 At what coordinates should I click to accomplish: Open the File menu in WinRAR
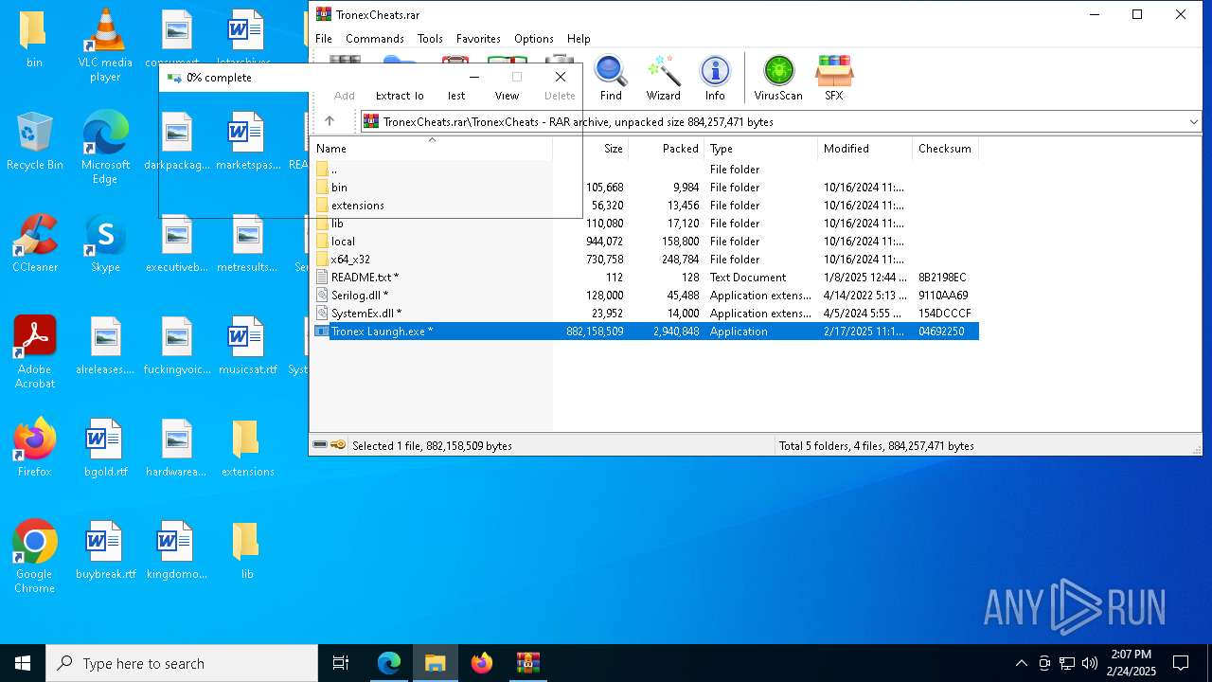(x=324, y=39)
